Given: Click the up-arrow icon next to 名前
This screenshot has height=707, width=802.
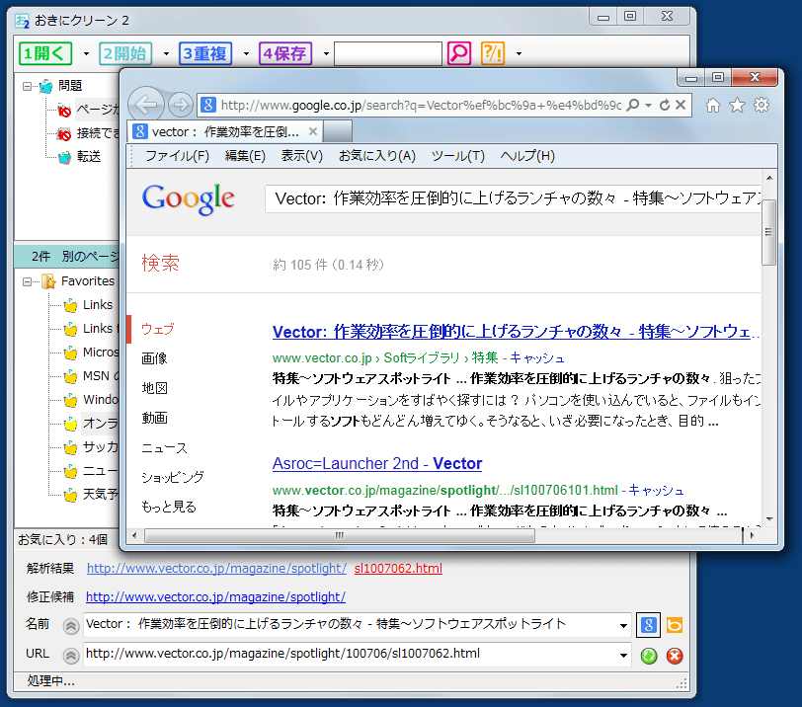Looking at the screenshot, I should click(70, 626).
